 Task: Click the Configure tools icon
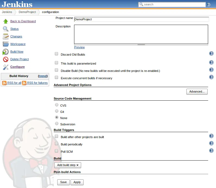pos(6,67)
